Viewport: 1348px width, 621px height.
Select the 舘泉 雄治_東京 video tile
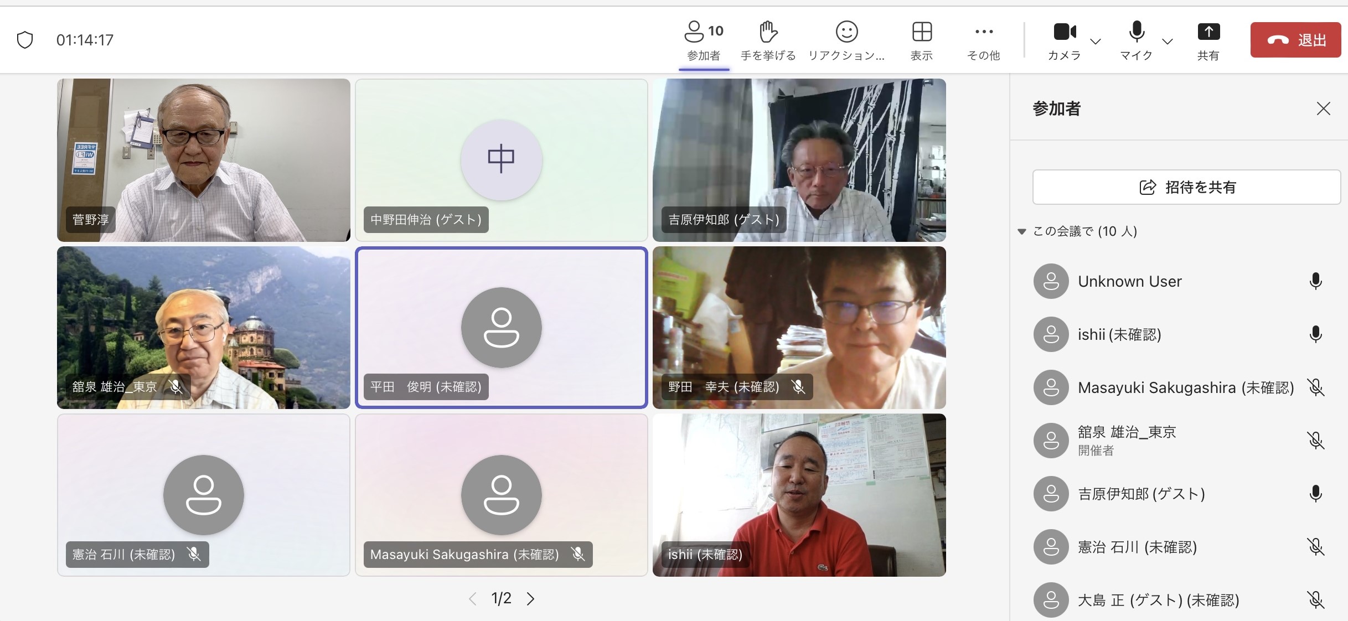pyautogui.click(x=204, y=328)
